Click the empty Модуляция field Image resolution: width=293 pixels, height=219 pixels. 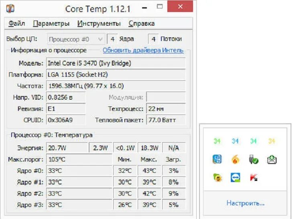click(x=166, y=97)
